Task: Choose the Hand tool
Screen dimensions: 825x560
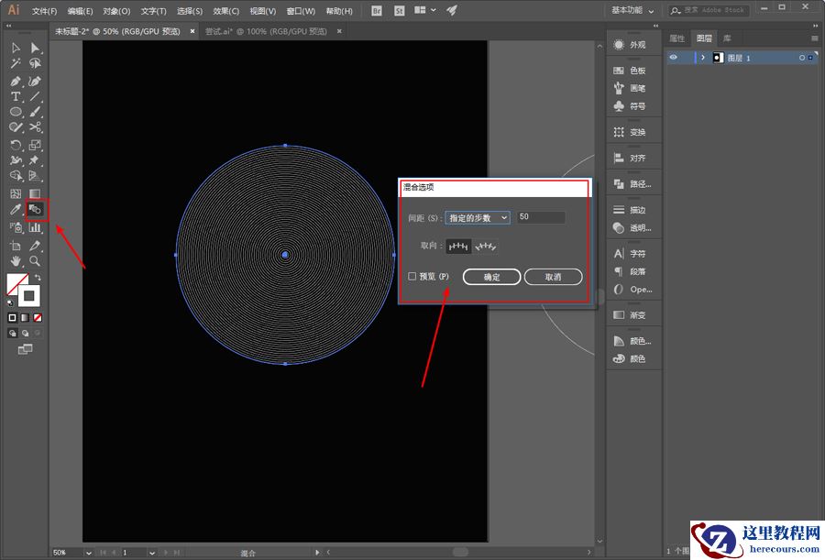Action: pyautogui.click(x=16, y=261)
